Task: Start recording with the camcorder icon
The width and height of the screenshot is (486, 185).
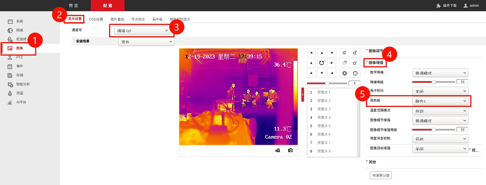Action: (278, 150)
